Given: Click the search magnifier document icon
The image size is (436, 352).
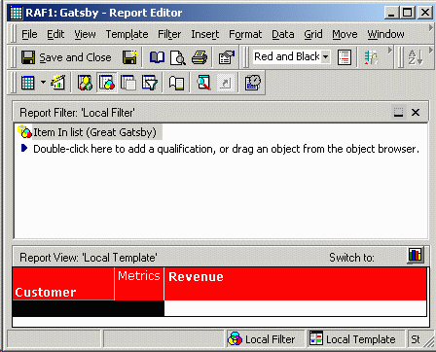Looking at the screenshot, I should click(x=203, y=83).
